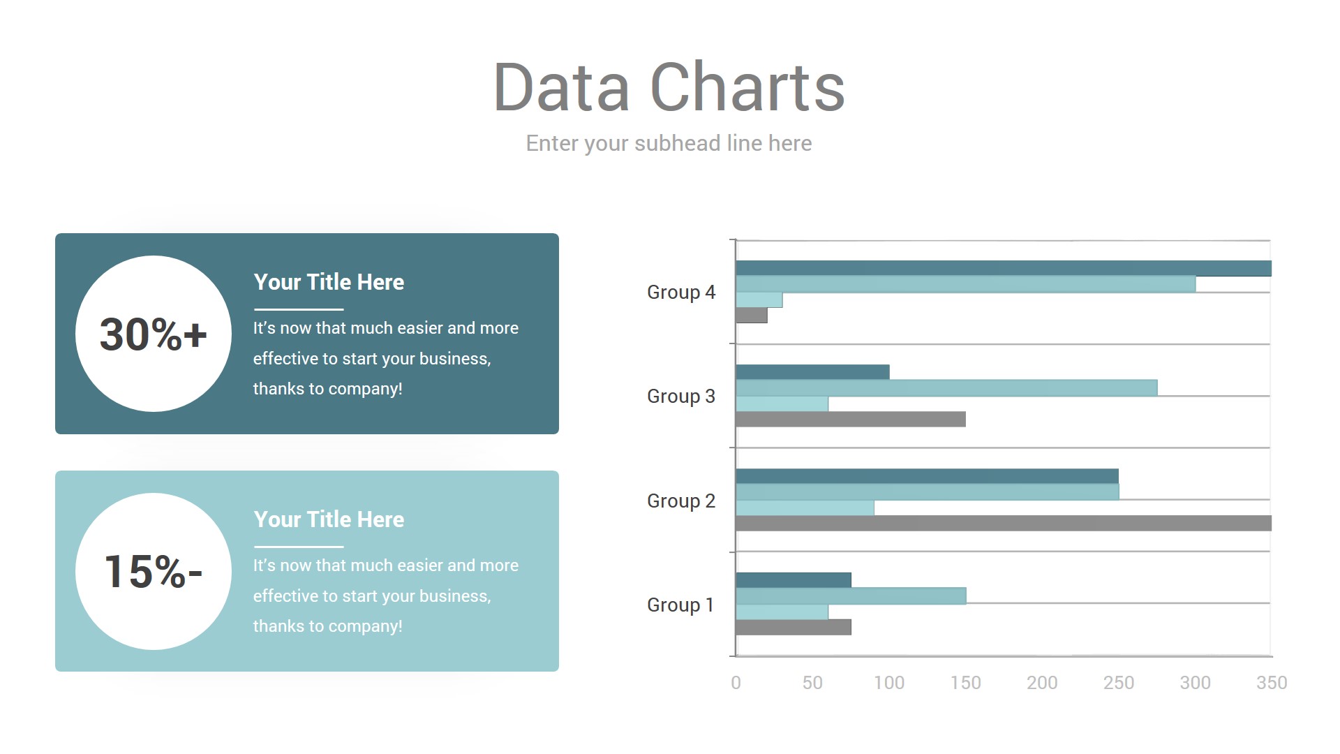This screenshot has height=754, width=1340.
Task: Click the gray bar in Group 3
Action: coord(850,419)
